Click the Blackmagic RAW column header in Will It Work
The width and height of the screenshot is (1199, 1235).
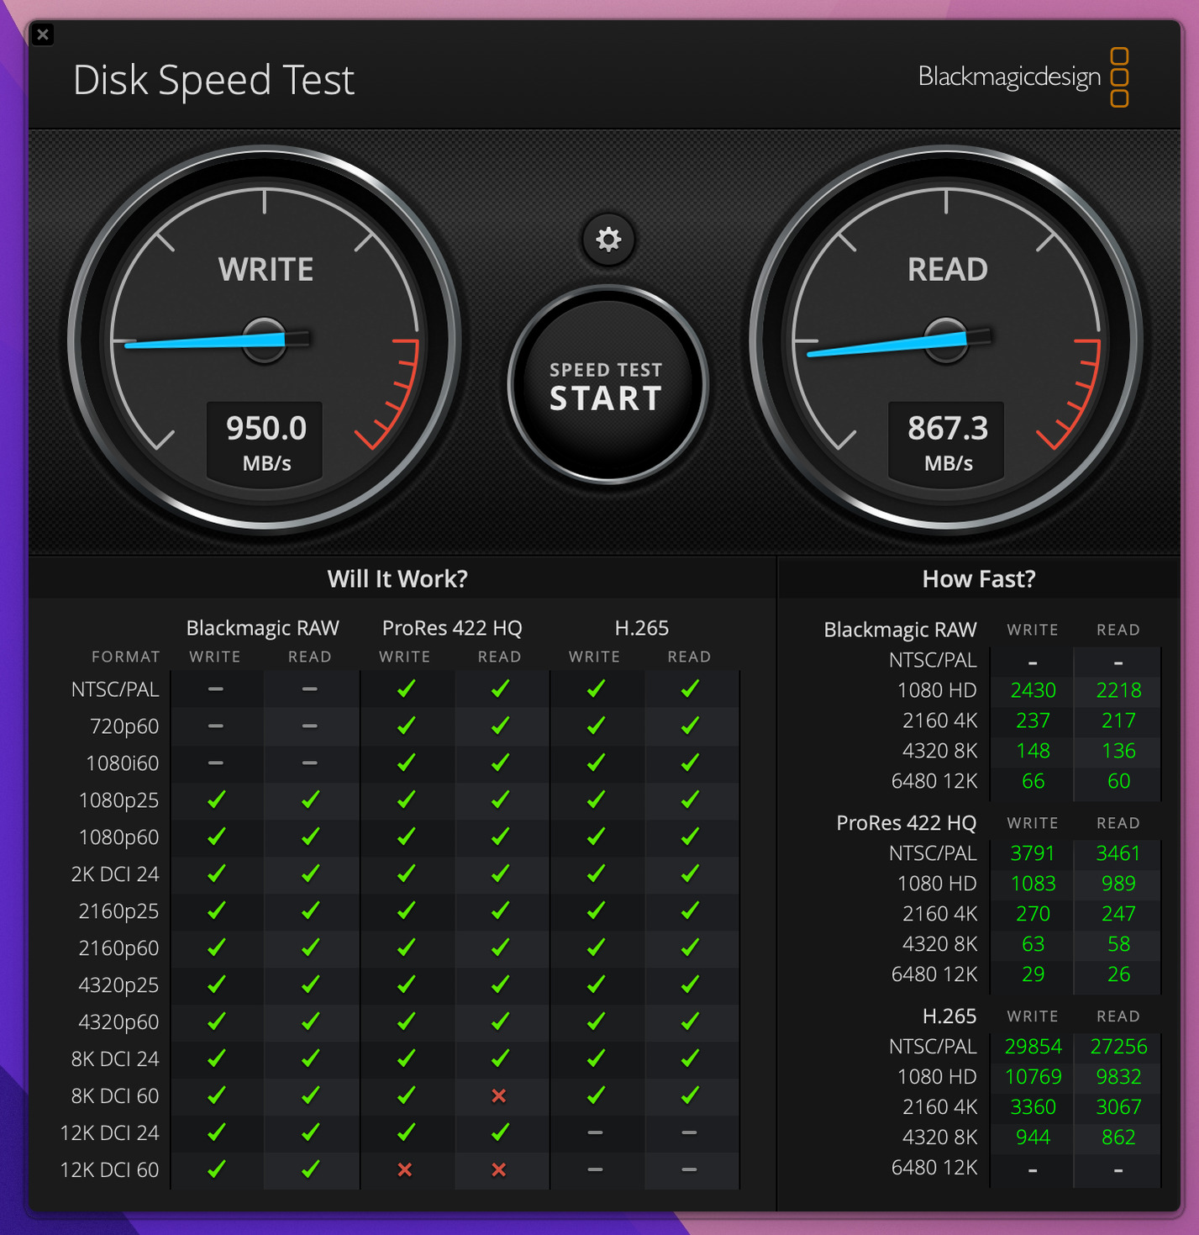click(262, 628)
